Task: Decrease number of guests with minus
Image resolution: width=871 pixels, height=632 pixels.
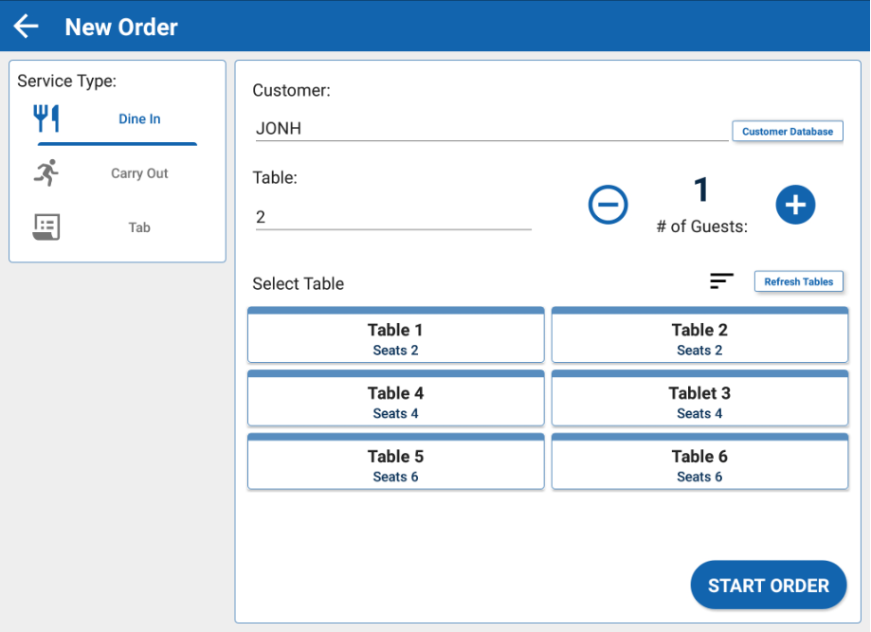Action: (608, 205)
